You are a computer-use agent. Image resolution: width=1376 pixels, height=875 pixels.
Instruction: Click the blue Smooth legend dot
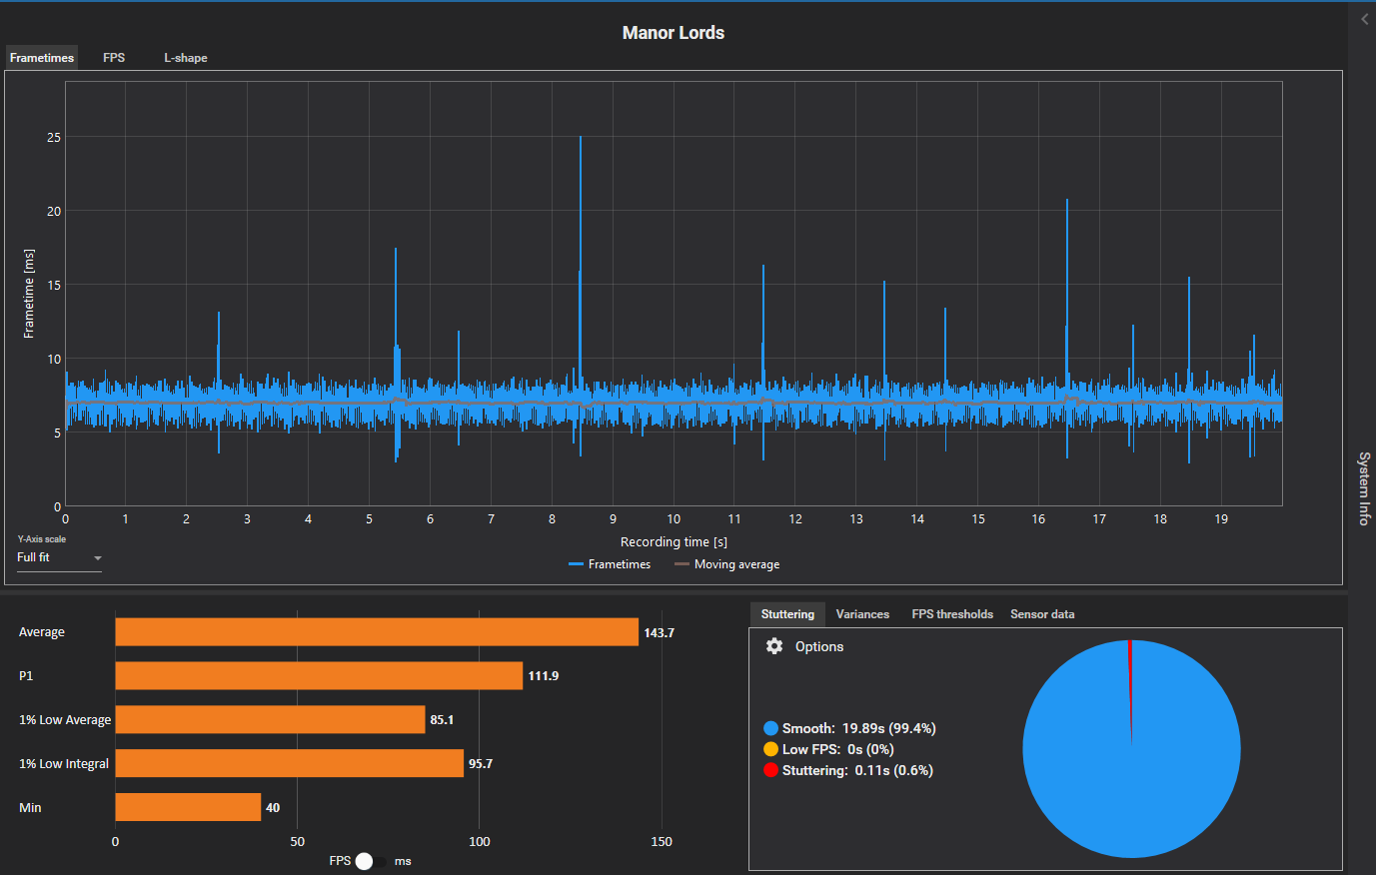point(770,728)
